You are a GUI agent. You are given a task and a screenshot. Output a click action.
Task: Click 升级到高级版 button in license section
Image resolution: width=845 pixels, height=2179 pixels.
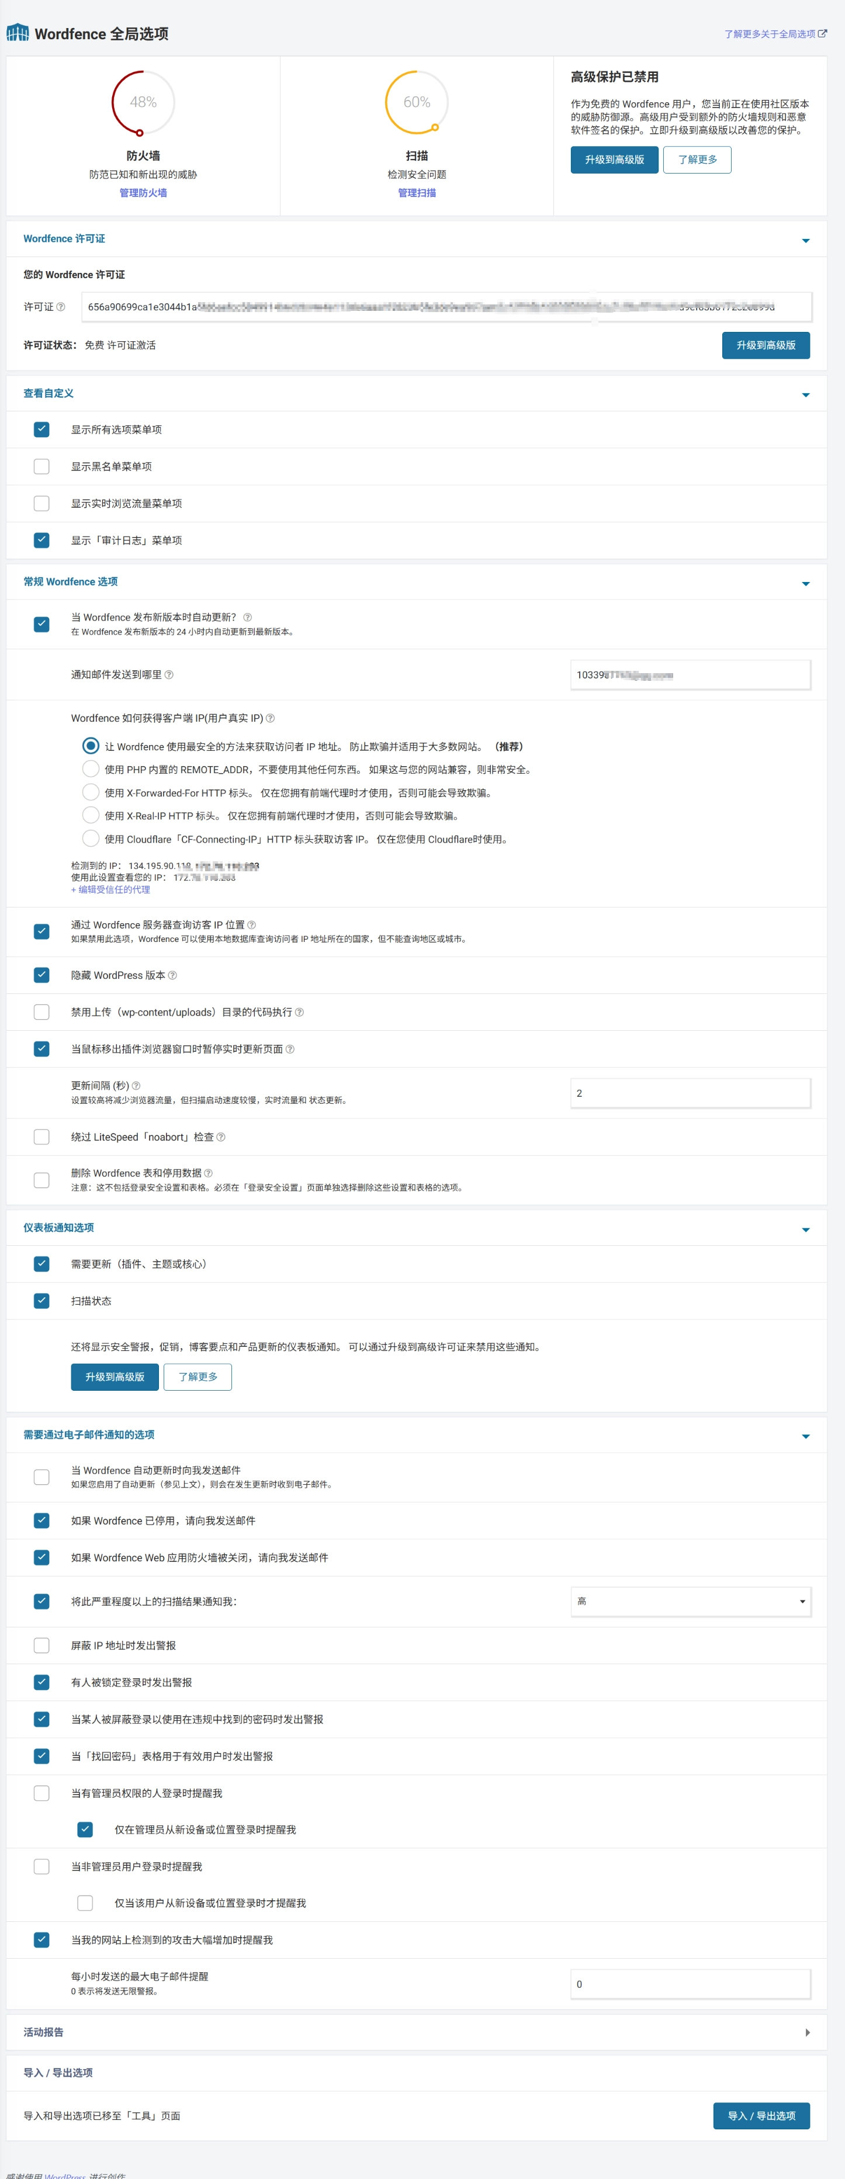coord(766,345)
